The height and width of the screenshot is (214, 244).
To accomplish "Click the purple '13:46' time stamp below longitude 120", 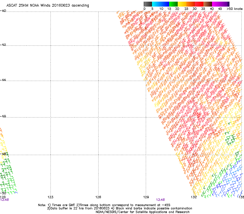I will (x=4, y=200).
